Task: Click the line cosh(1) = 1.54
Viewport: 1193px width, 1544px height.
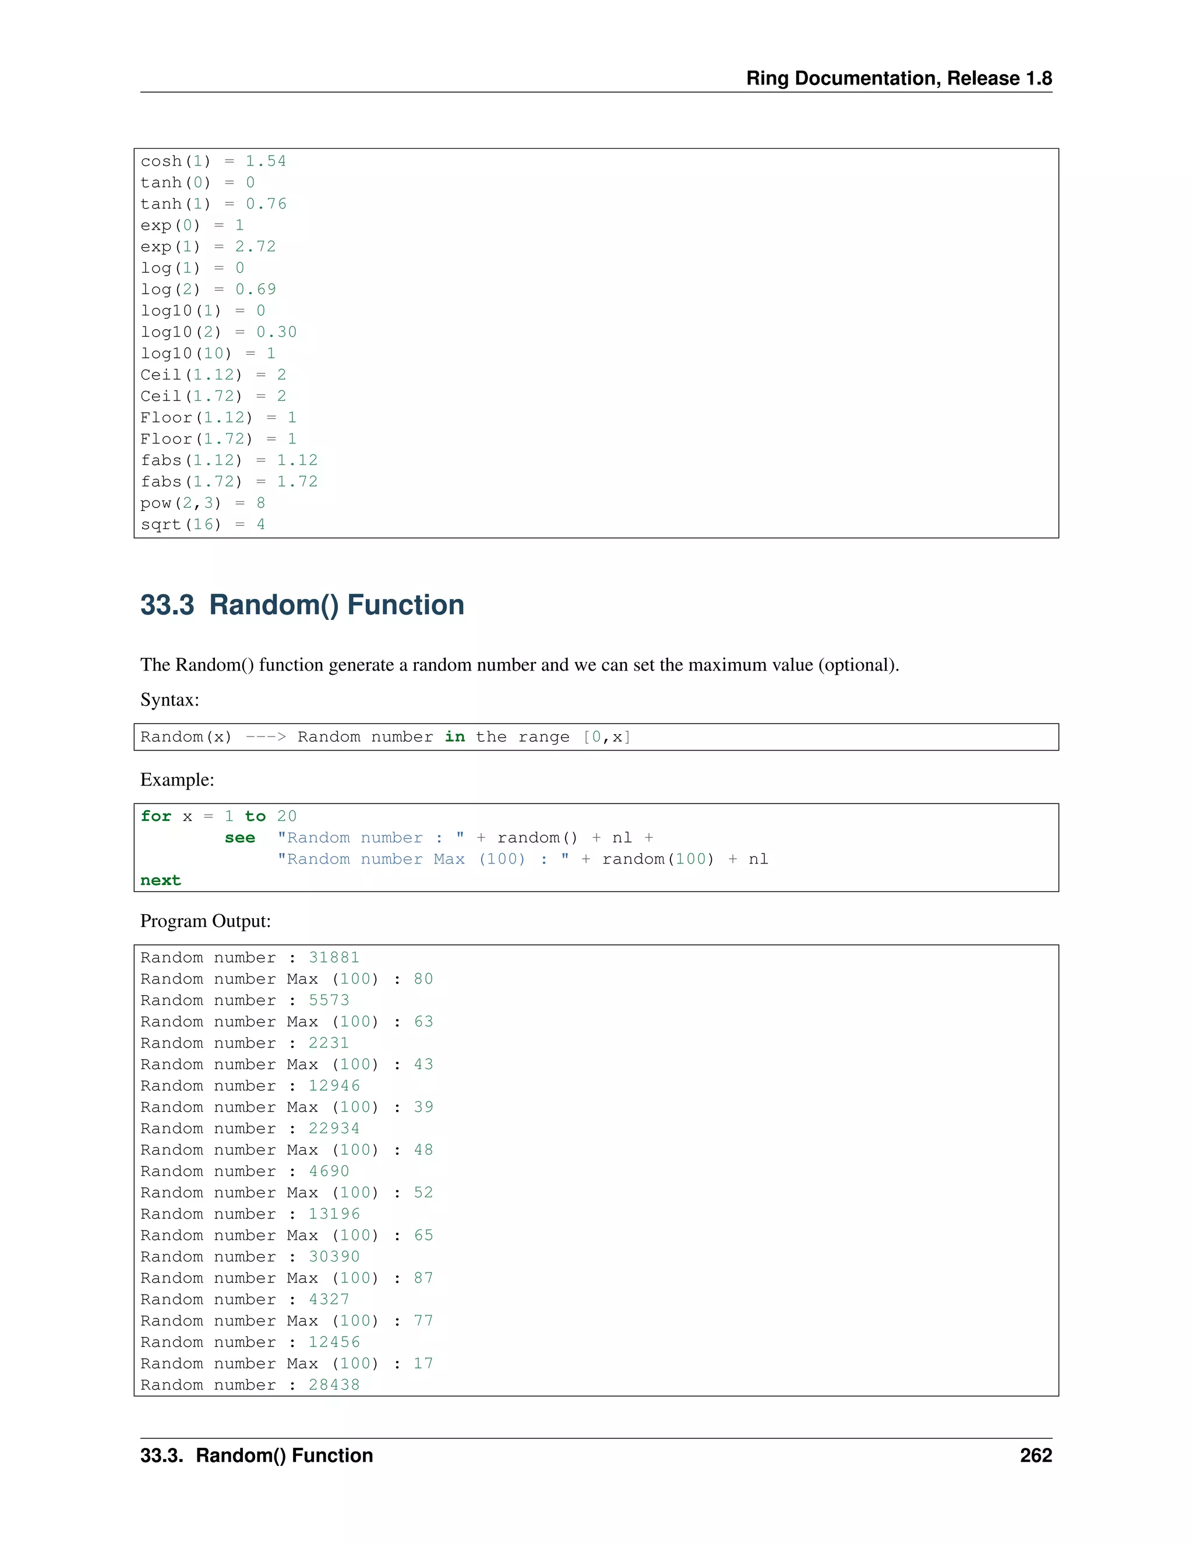Action: [x=213, y=161]
